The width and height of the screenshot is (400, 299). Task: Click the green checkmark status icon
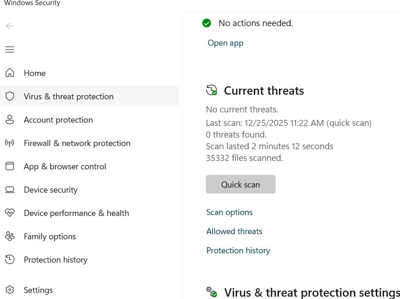pyautogui.click(x=206, y=23)
